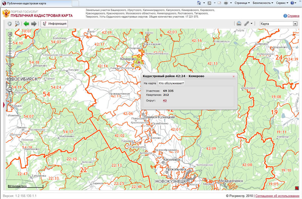Click the large district number 24
Viewport: 302px width, 199px height.
pos(279,57)
